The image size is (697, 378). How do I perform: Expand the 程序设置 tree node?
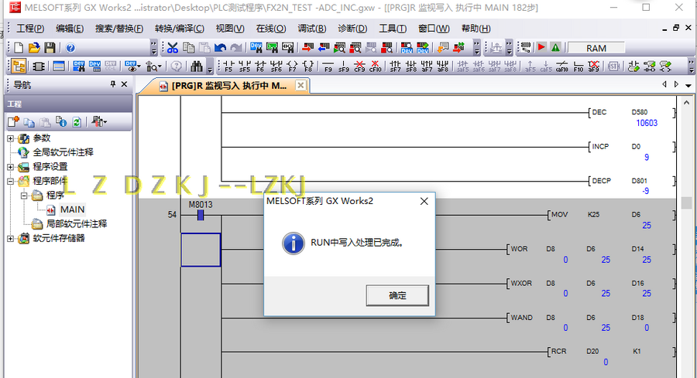[x=11, y=167]
